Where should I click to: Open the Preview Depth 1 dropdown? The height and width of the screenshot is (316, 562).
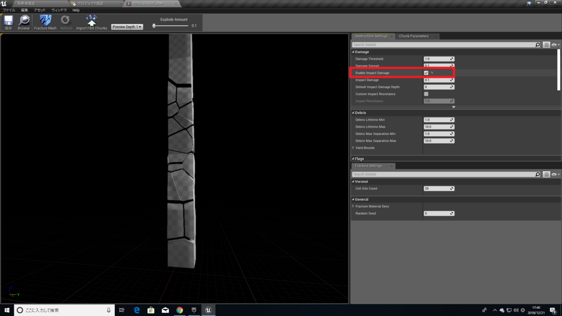[x=127, y=27]
